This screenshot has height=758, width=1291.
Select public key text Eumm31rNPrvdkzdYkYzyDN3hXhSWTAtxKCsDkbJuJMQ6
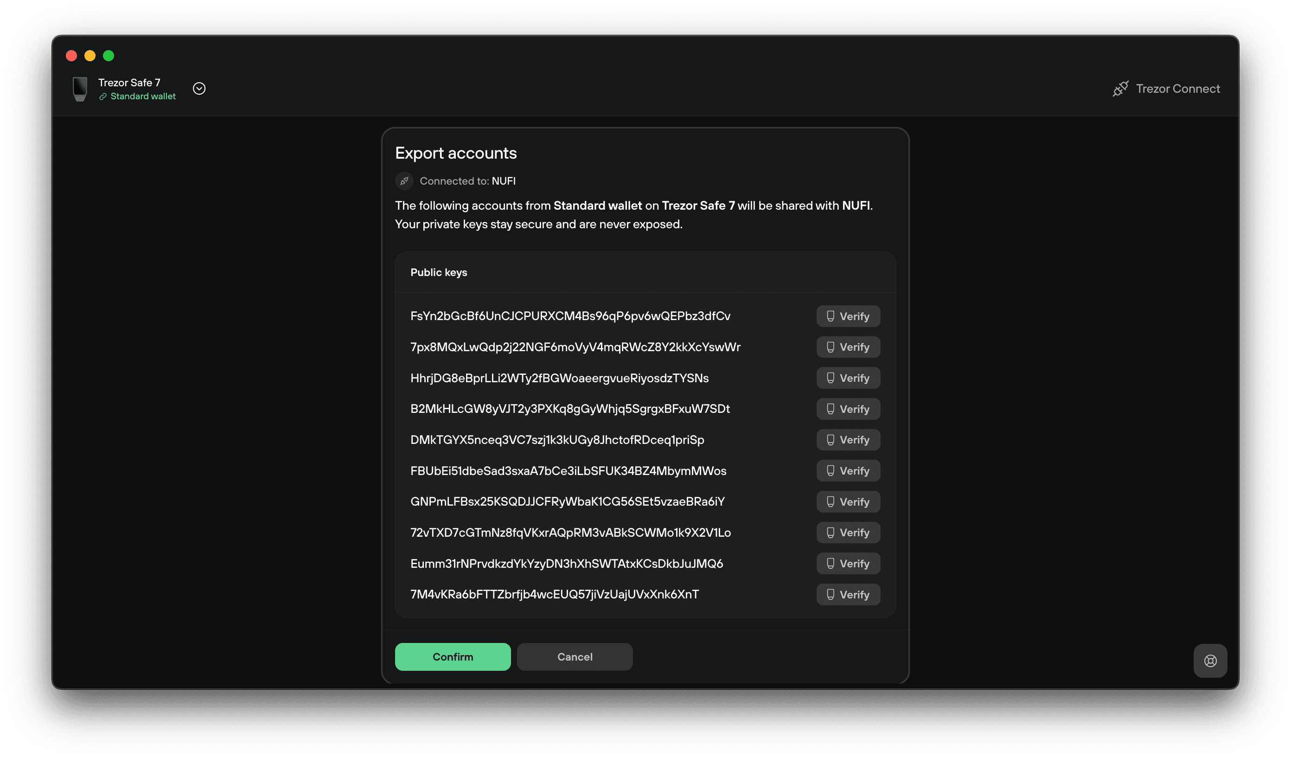tap(567, 563)
